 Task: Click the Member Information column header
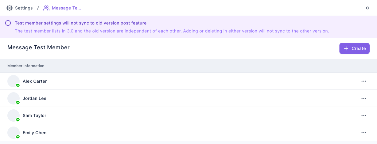pos(26,66)
